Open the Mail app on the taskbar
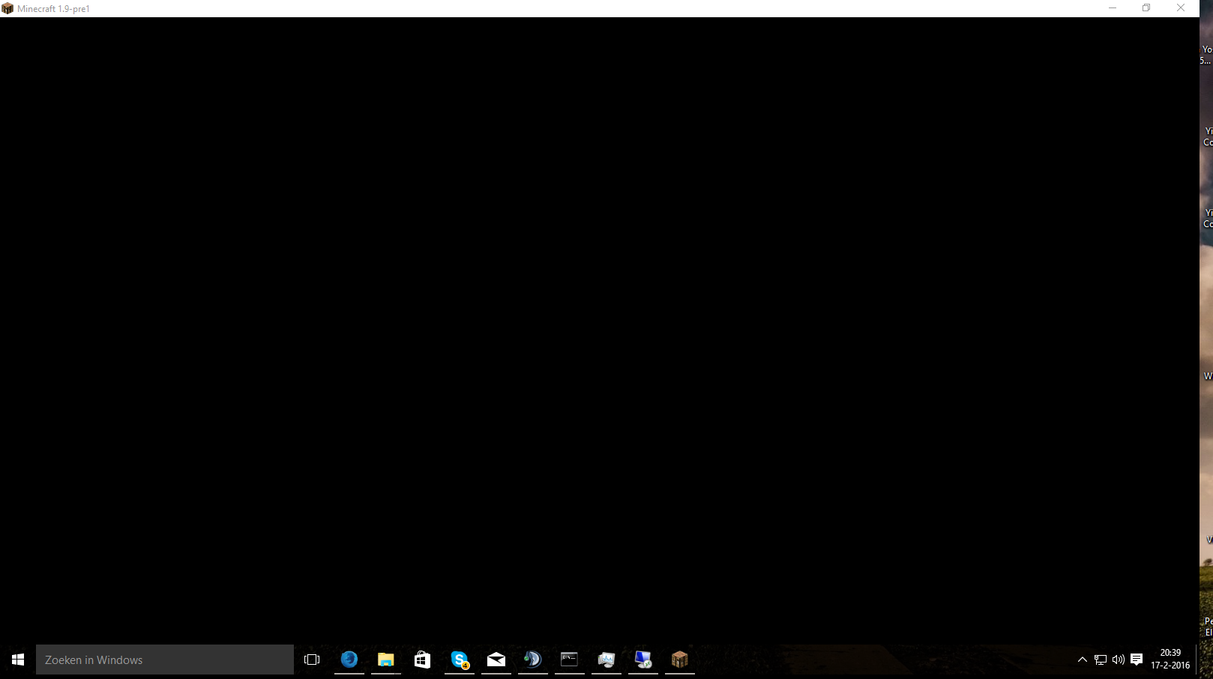Viewport: 1213px width, 679px height. 496,660
